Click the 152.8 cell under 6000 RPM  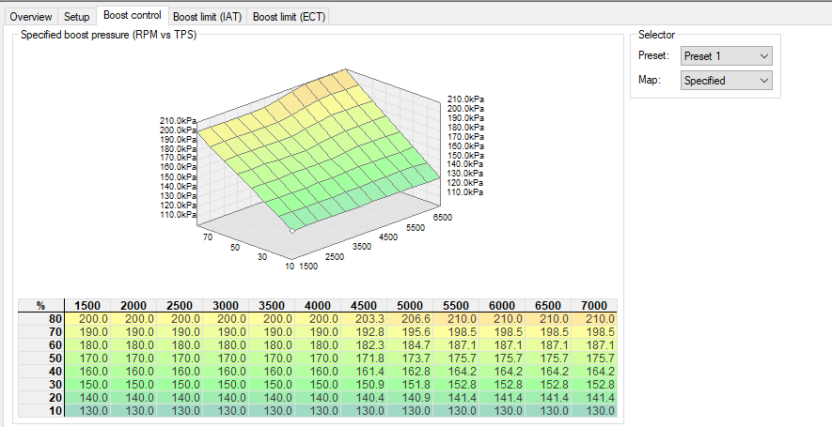(x=502, y=385)
